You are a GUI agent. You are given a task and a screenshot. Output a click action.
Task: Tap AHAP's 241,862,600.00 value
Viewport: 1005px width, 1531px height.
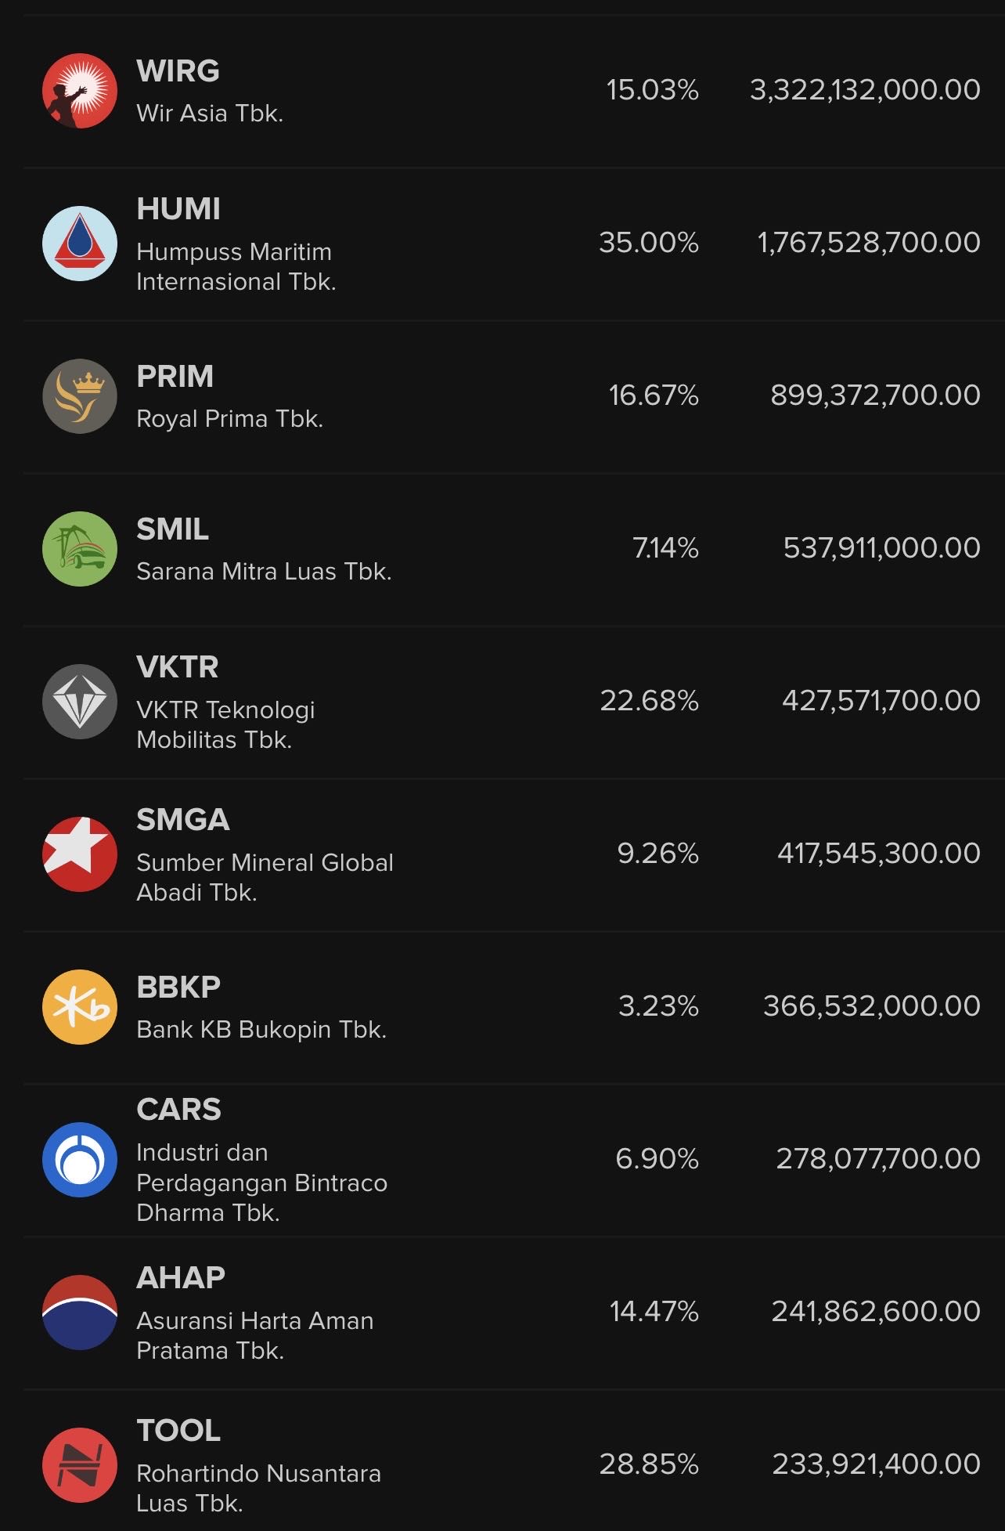(x=877, y=1311)
